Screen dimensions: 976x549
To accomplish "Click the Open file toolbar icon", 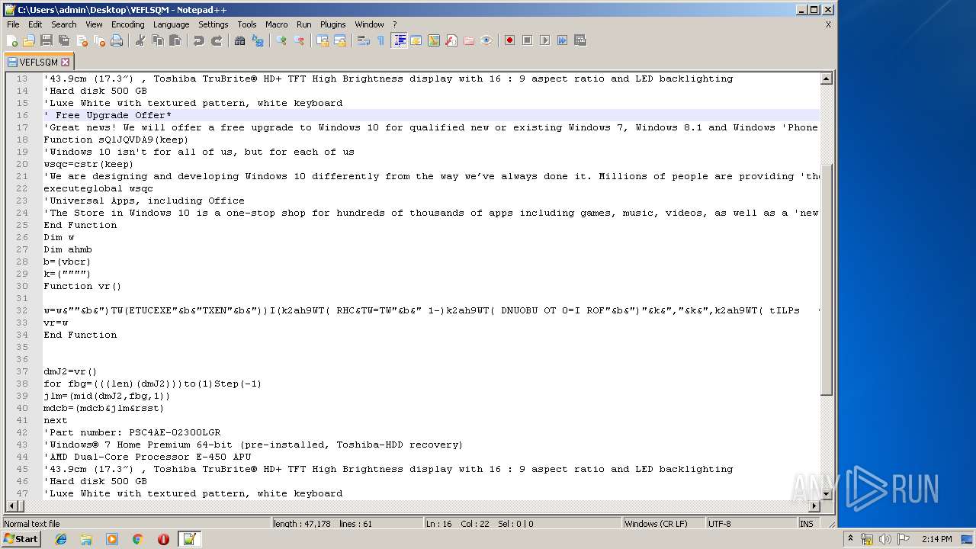I will pyautogui.click(x=29, y=40).
